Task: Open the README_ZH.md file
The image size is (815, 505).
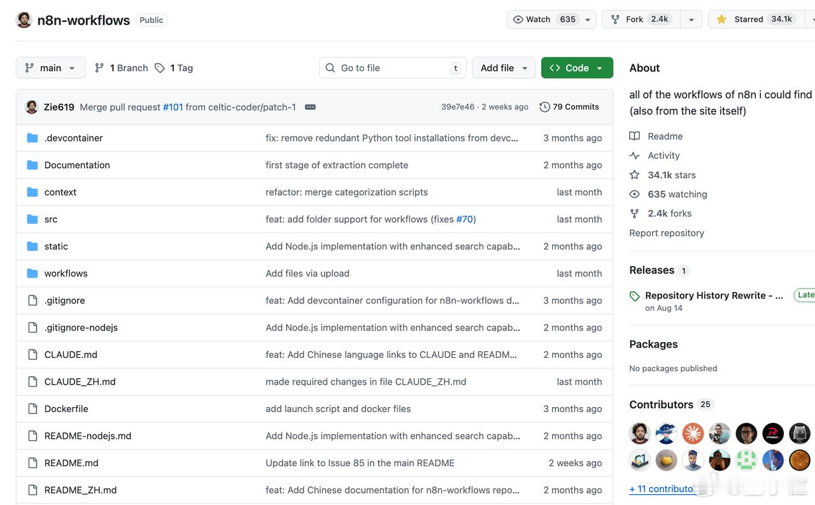Action: click(x=81, y=490)
